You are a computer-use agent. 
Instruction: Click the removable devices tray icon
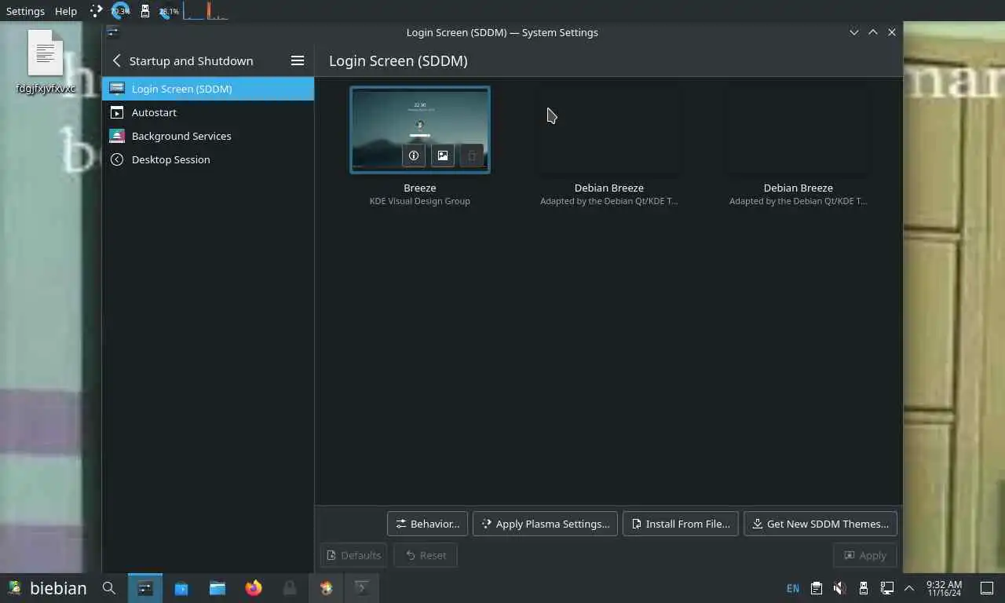tap(863, 588)
